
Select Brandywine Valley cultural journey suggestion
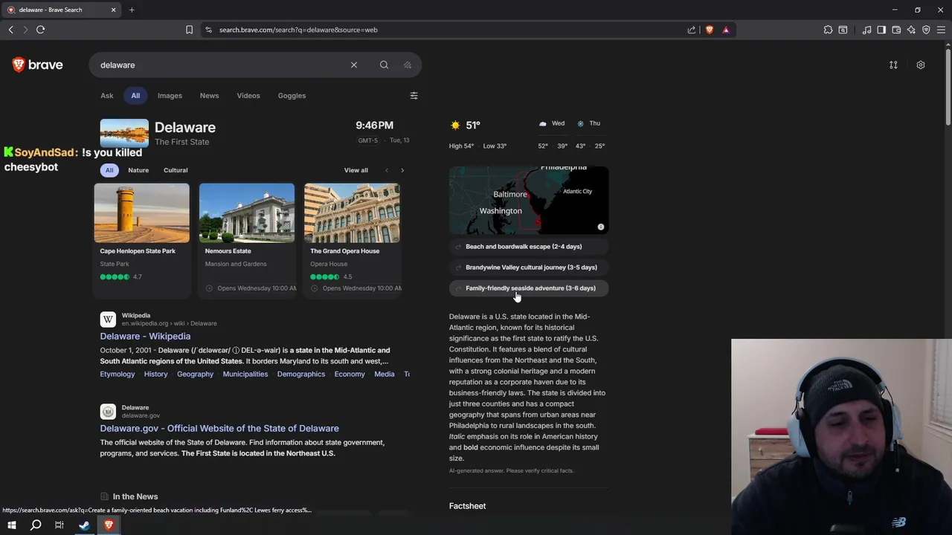click(x=529, y=267)
